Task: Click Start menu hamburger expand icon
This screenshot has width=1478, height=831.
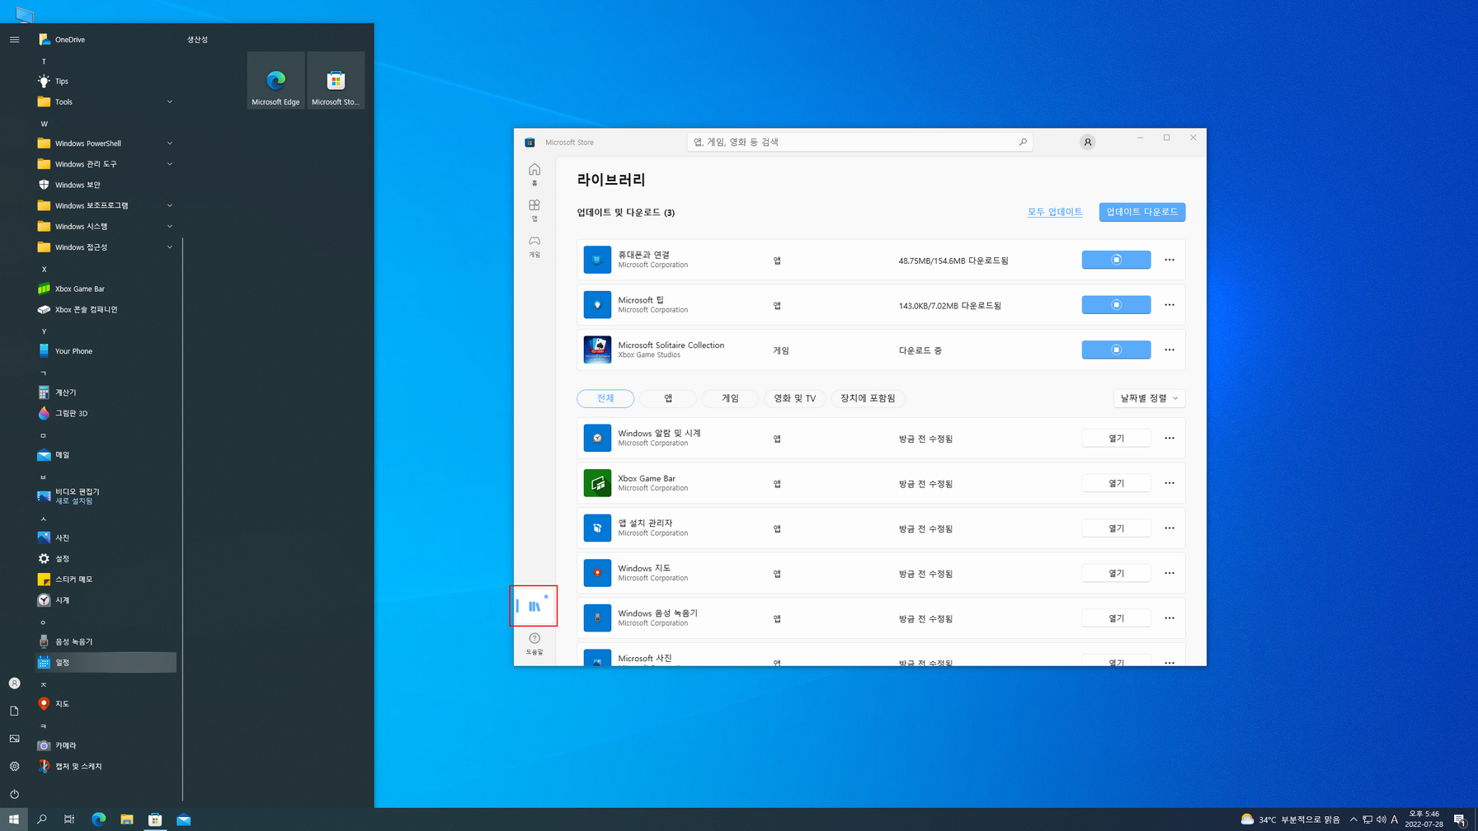Action: pos(14,40)
